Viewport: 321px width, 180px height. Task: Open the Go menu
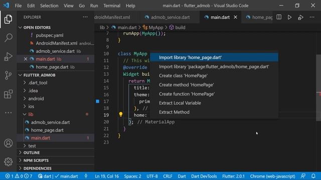click(x=82, y=5)
